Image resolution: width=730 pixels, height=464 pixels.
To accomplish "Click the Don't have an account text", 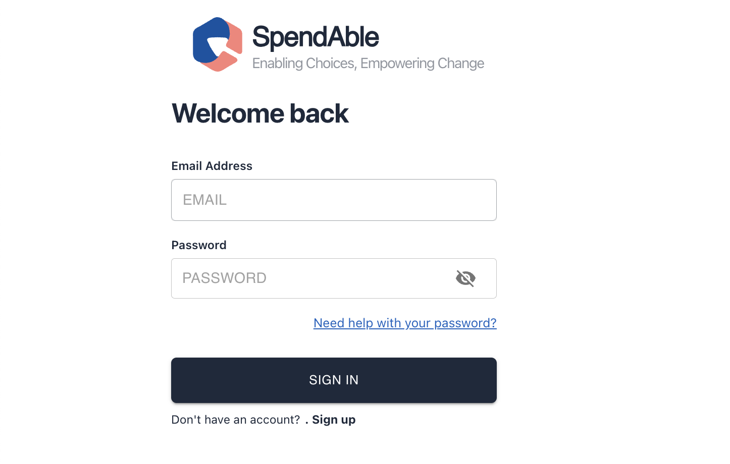I will [x=236, y=420].
